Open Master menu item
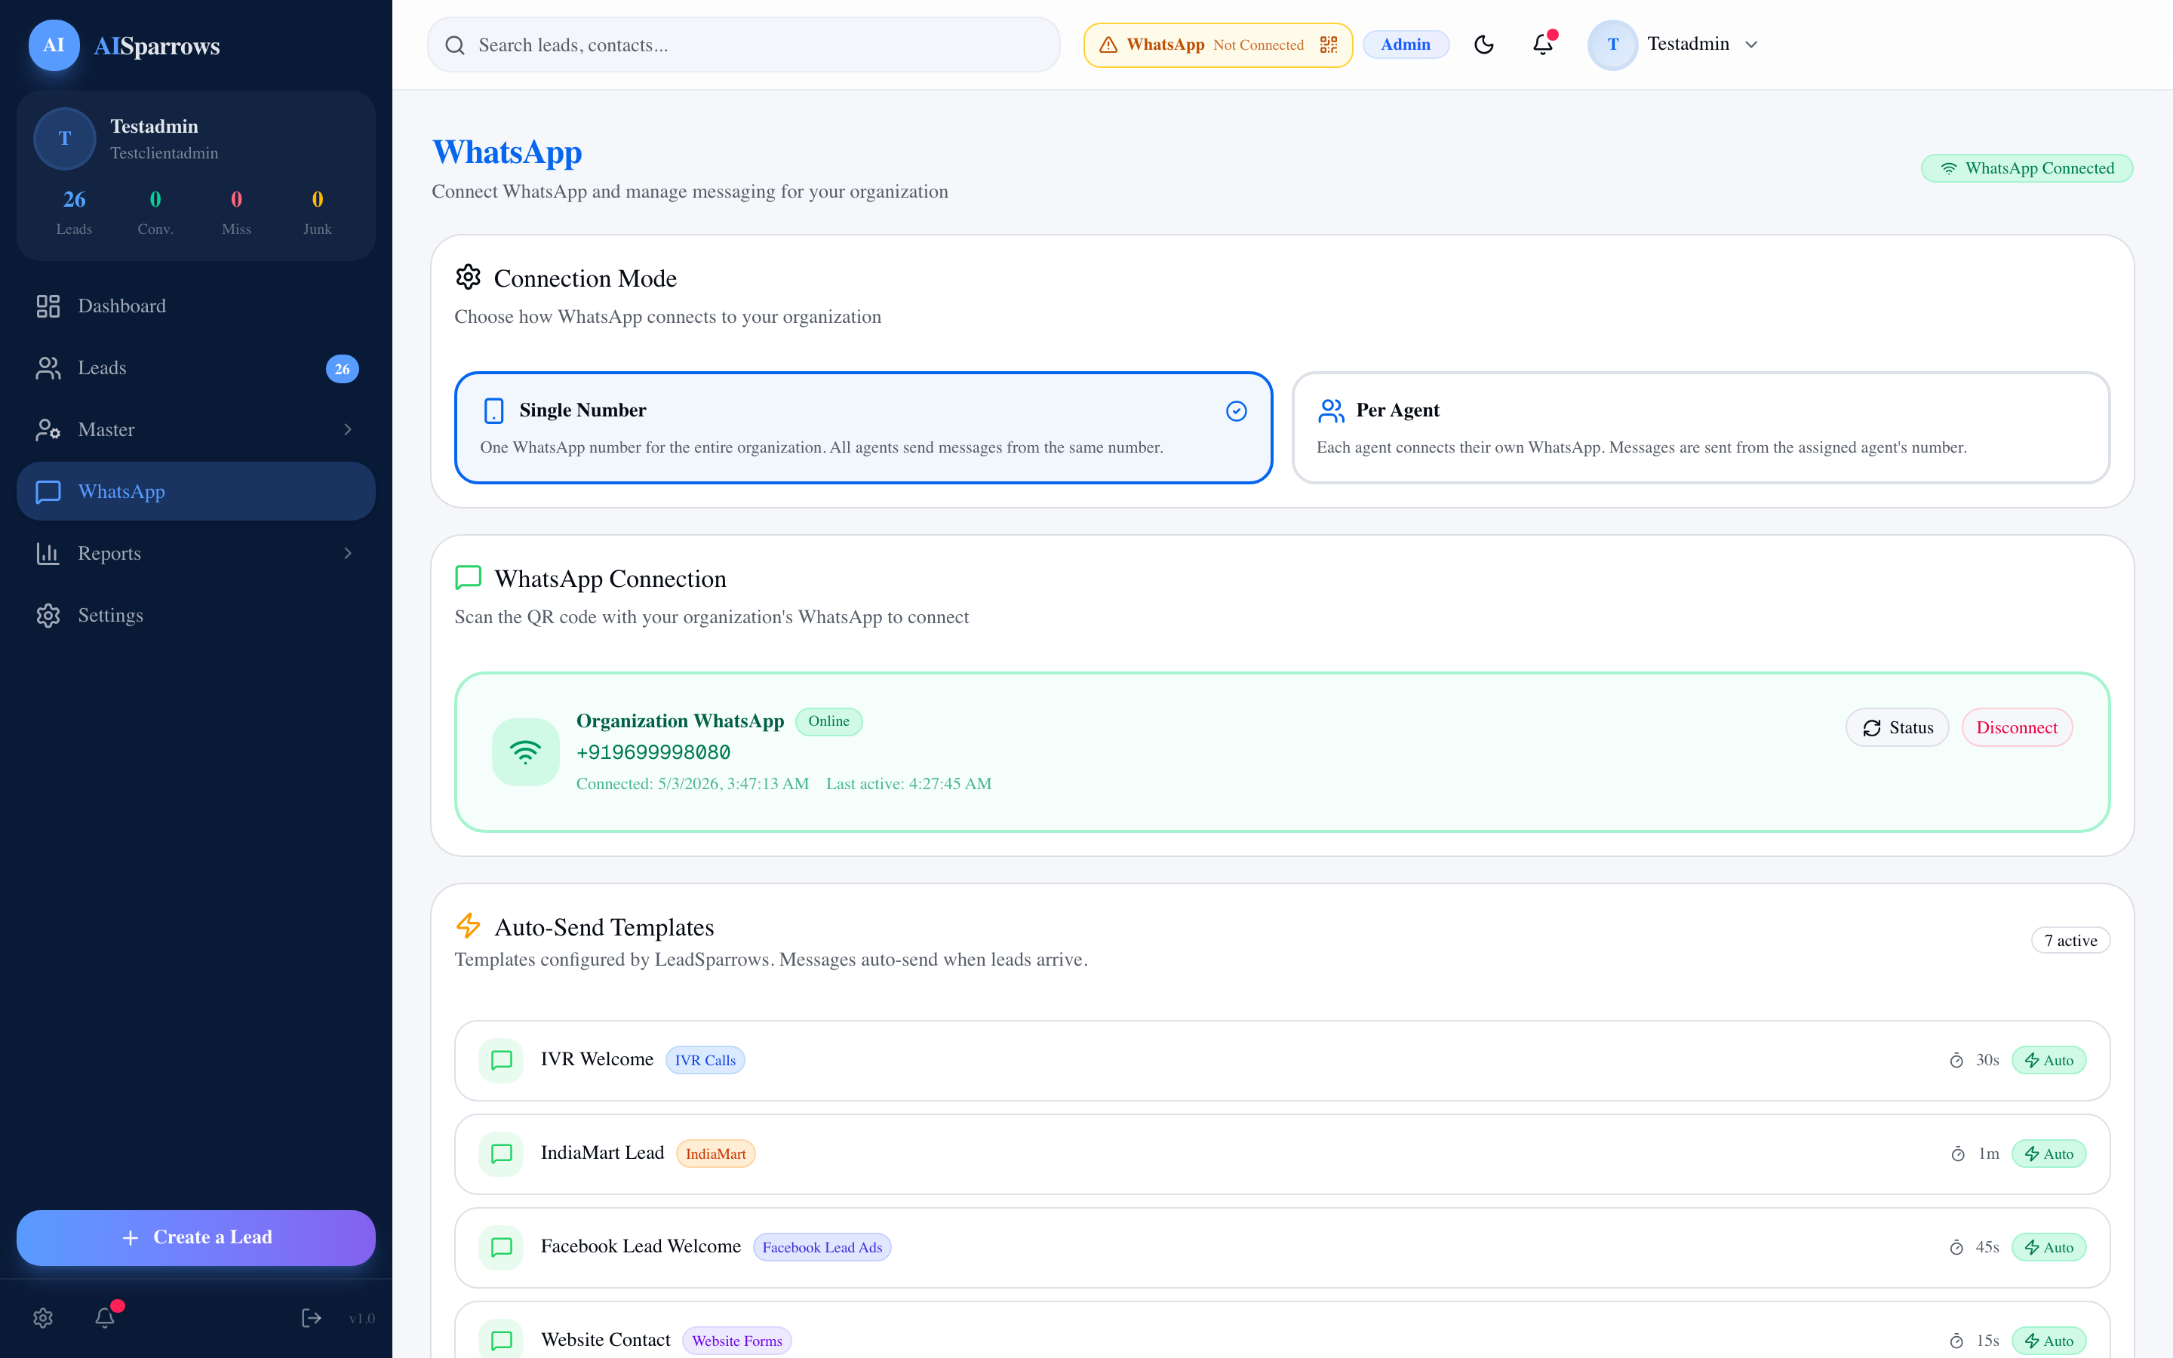The height and width of the screenshot is (1358, 2173). tap(195, 430)
